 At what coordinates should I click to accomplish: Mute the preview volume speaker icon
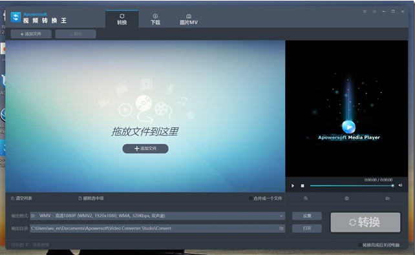click(400, 185)
